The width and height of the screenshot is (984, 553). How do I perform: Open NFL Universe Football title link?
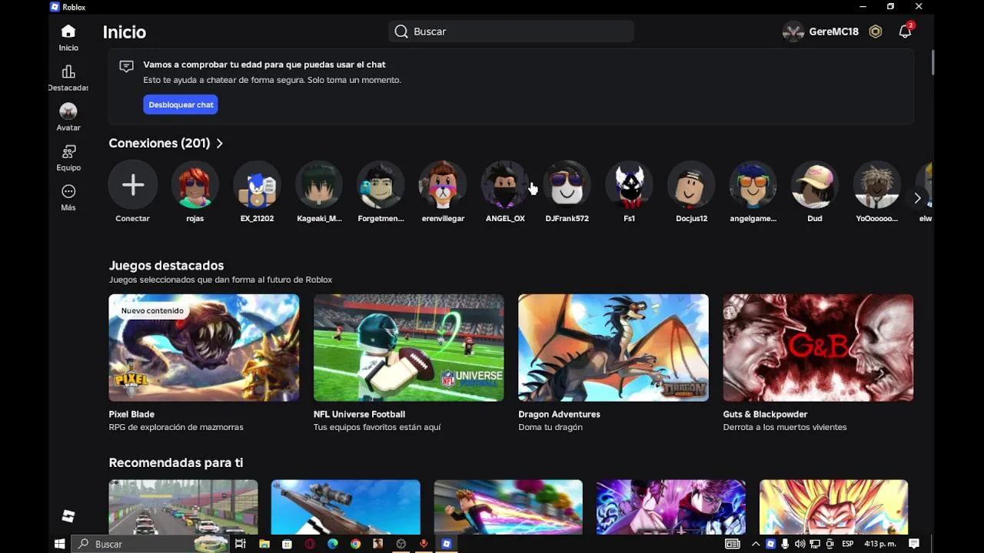click(x=359, y=414)
